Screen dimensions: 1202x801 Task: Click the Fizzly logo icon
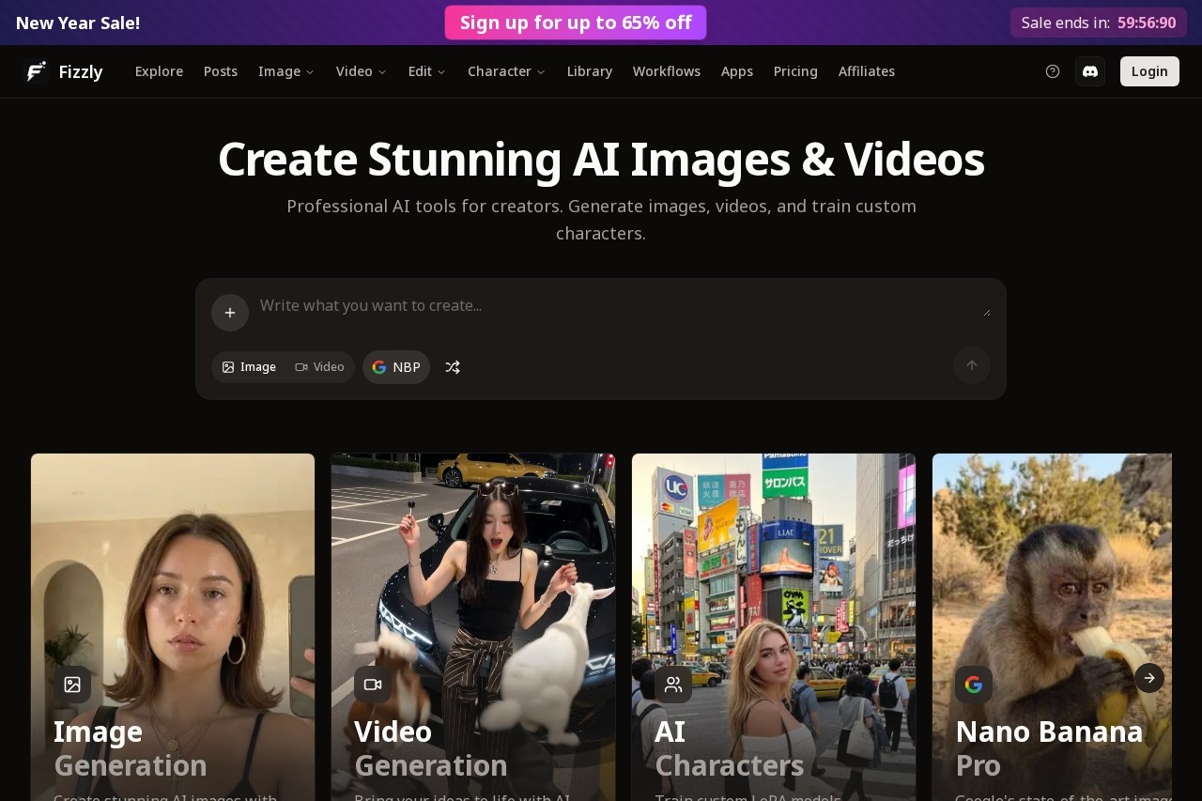click(x=36, y=71)
